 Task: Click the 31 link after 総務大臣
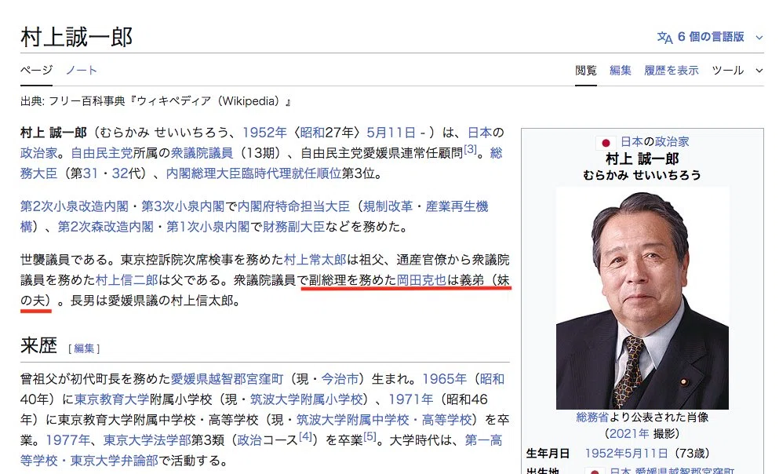(x=90, y=173)
